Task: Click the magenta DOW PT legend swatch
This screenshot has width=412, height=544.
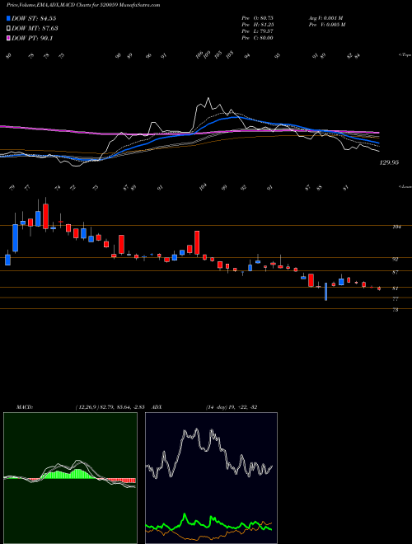Action: pyautogui.click(x=8, y=38)
